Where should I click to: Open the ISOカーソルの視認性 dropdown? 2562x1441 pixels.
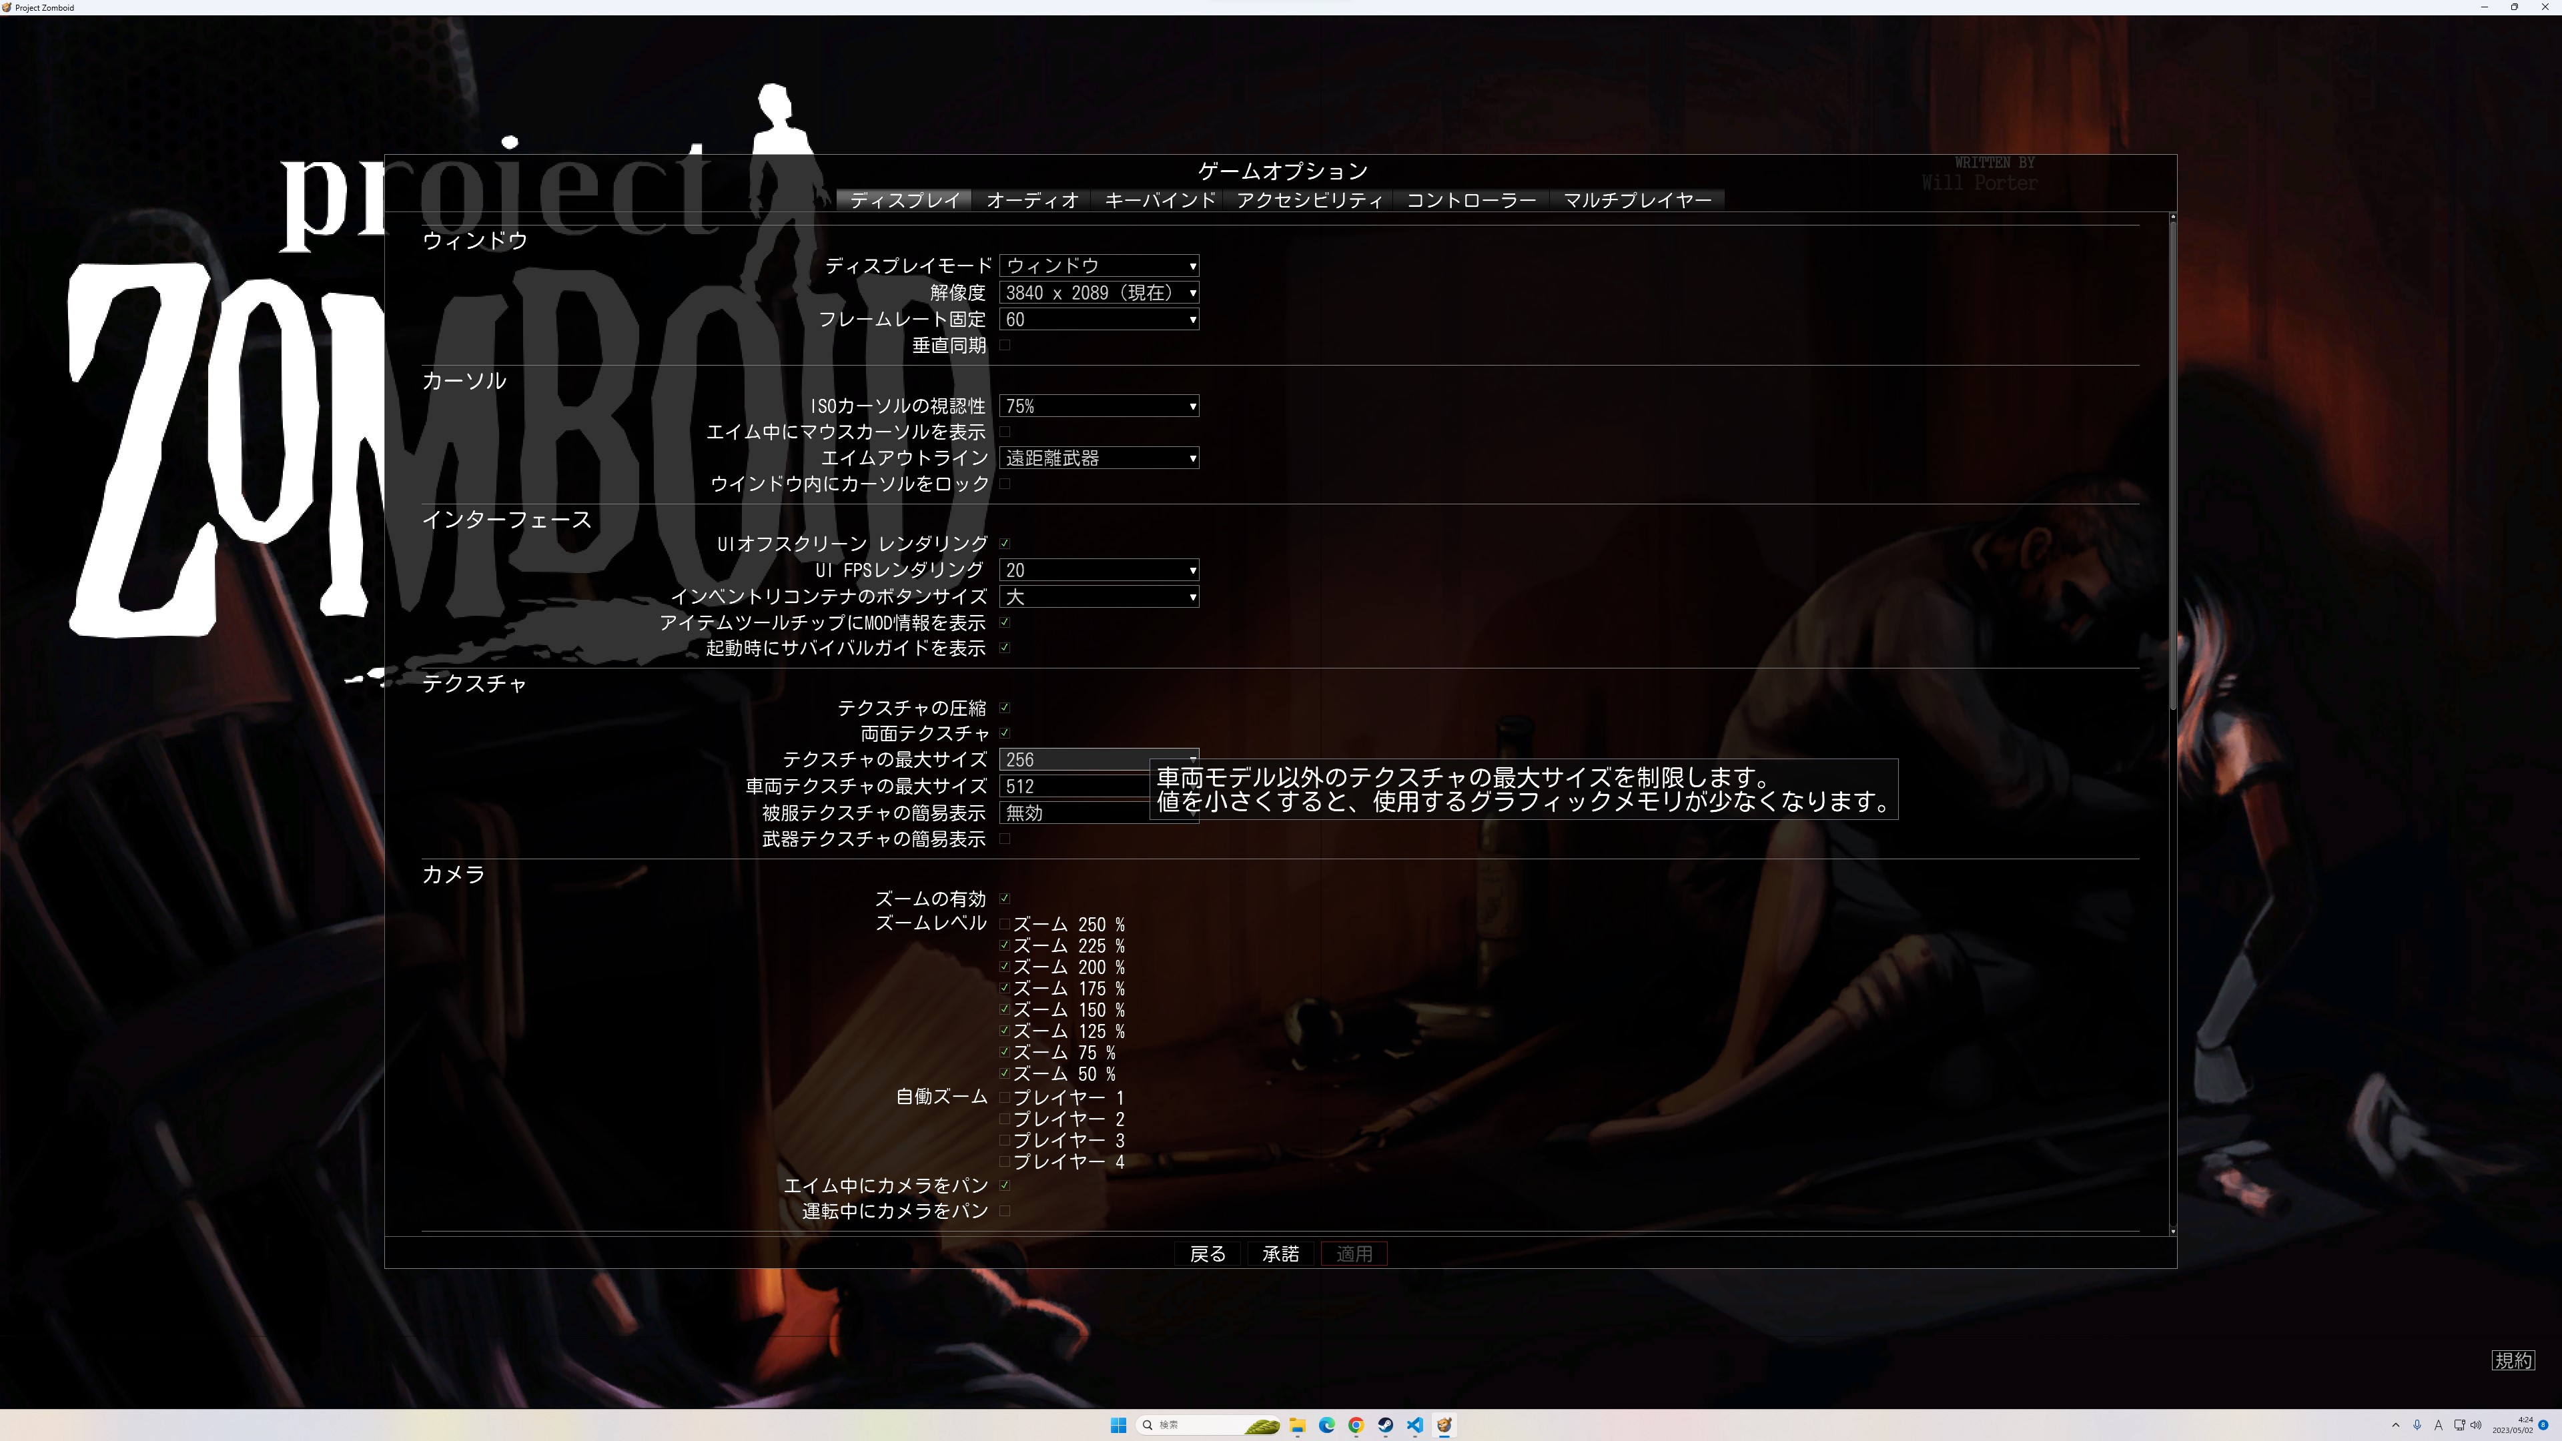(1099, 406)
